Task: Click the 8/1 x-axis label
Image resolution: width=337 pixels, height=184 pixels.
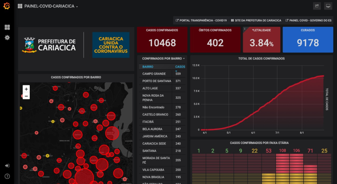Action: coord(302,133)
